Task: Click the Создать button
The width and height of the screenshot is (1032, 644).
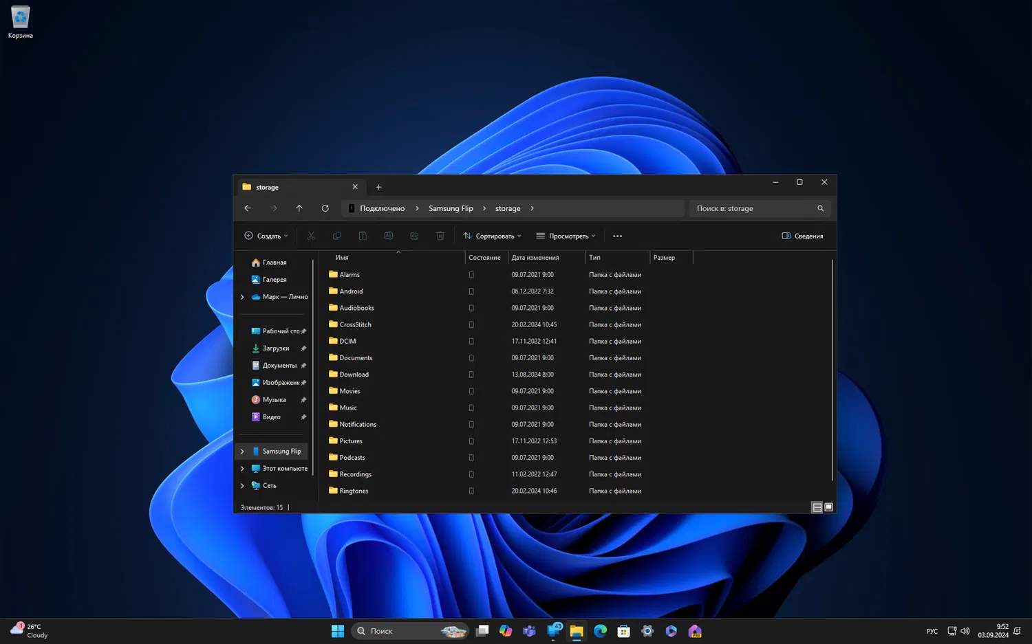Action: 266,236
